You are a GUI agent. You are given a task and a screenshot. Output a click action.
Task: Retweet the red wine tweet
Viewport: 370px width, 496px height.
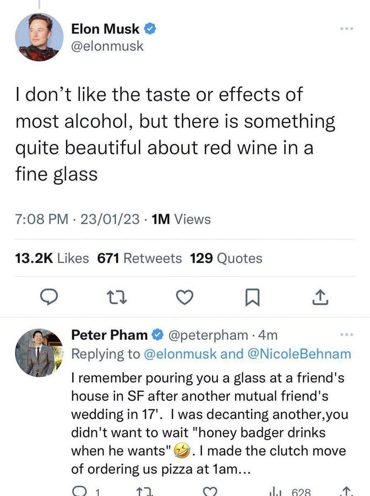pyautogui.click(x=117, y=298)
